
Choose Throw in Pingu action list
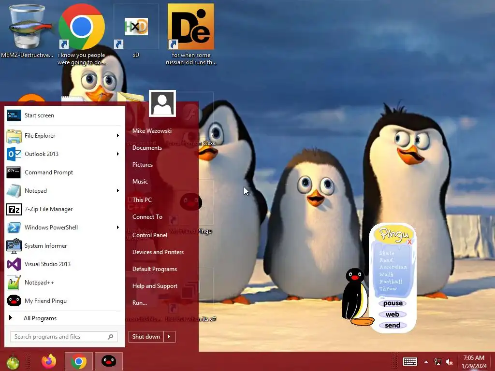pos(388,289)
